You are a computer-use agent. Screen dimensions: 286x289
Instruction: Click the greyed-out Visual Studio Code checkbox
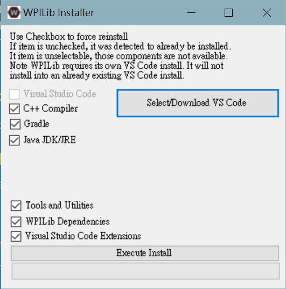click(15, 94)
